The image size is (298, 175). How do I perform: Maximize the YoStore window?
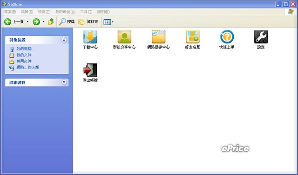pos(285,4)
